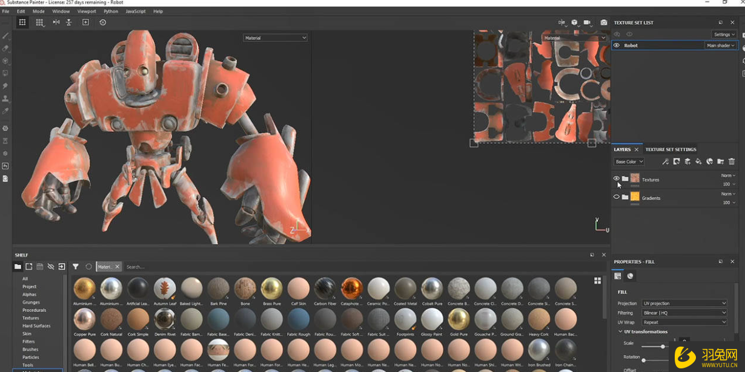Select Hard Surfaces category in shelf

(x=36, y=325)
